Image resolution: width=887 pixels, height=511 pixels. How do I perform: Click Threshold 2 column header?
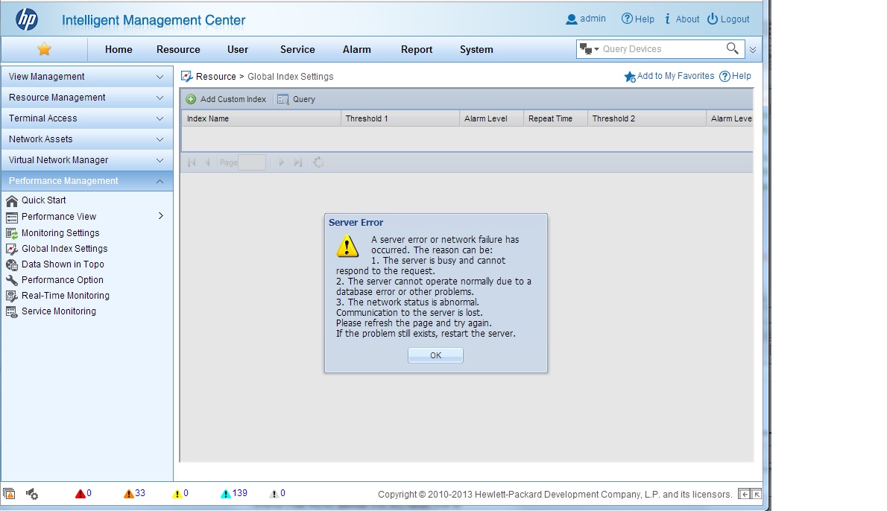pos(646,118)
